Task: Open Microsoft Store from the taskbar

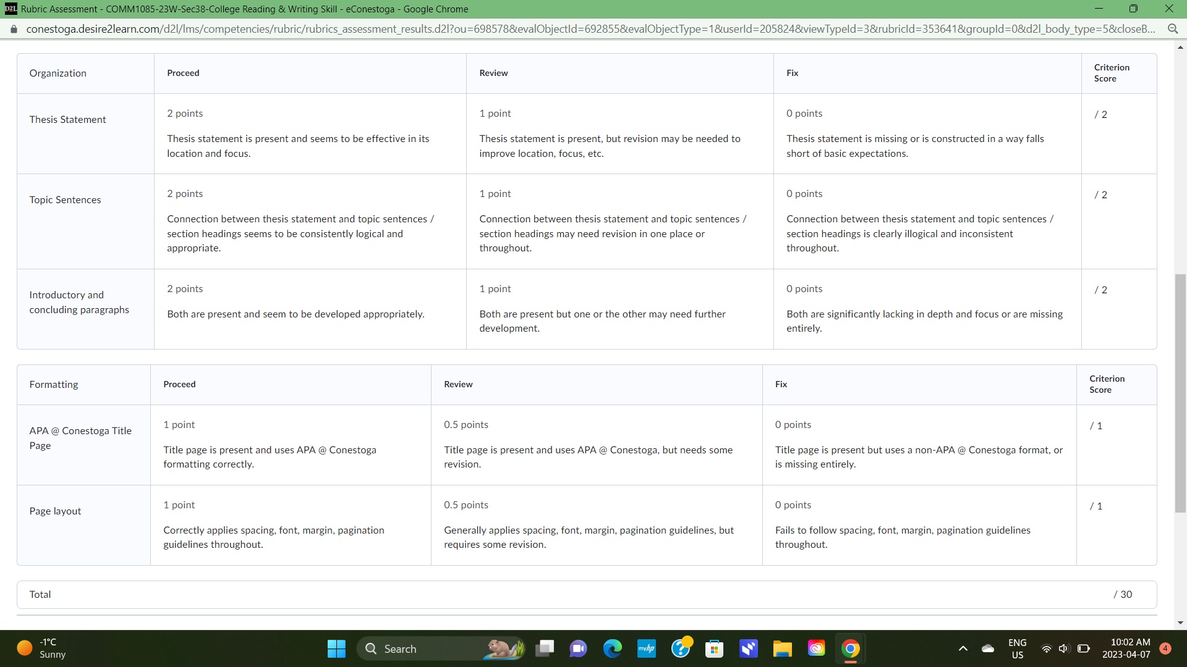Action: click(714, 648)
